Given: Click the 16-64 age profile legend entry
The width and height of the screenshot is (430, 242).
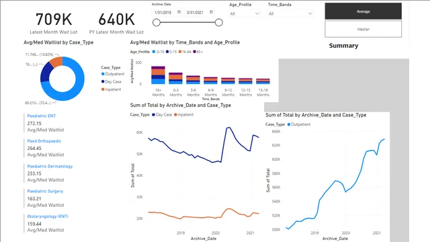Looking at the screenshot, I should [x=185, y=52].
